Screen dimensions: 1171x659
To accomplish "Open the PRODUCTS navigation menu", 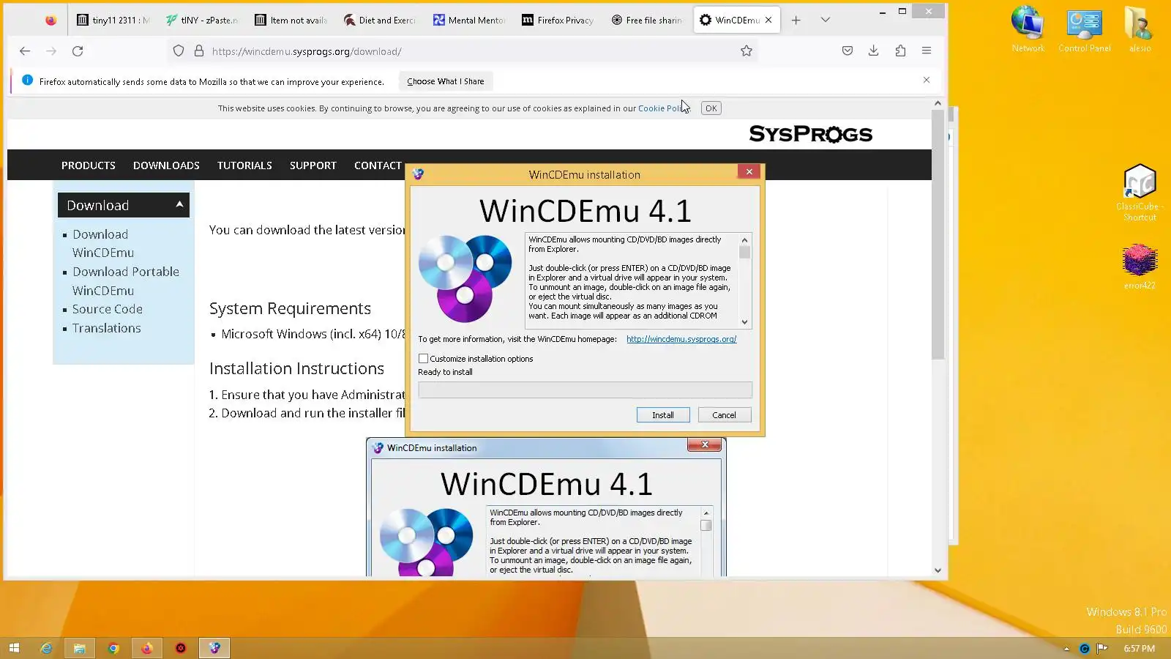I will point(89,165).
